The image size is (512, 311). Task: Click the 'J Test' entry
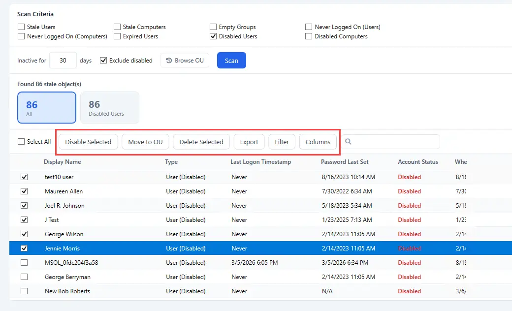tap(52, 219)
